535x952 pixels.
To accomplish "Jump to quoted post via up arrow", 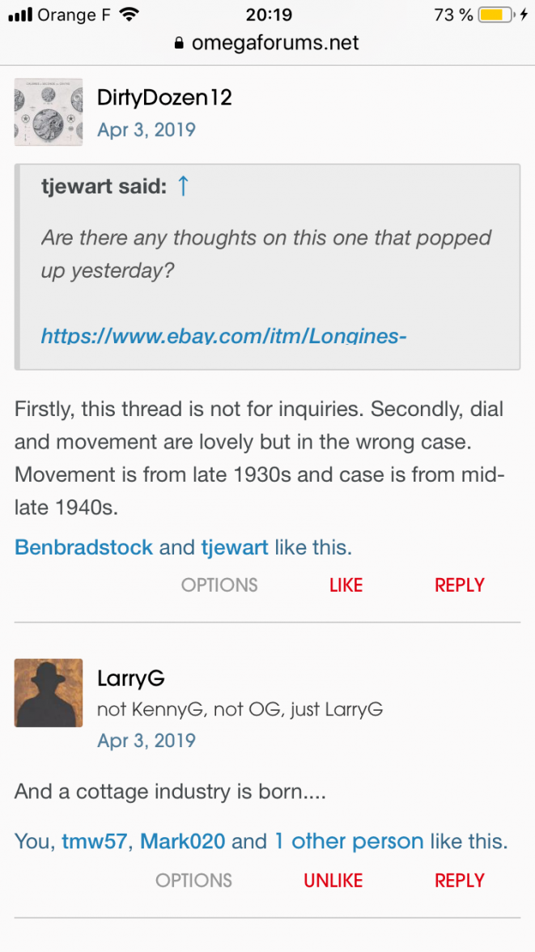I will [183, 186].
